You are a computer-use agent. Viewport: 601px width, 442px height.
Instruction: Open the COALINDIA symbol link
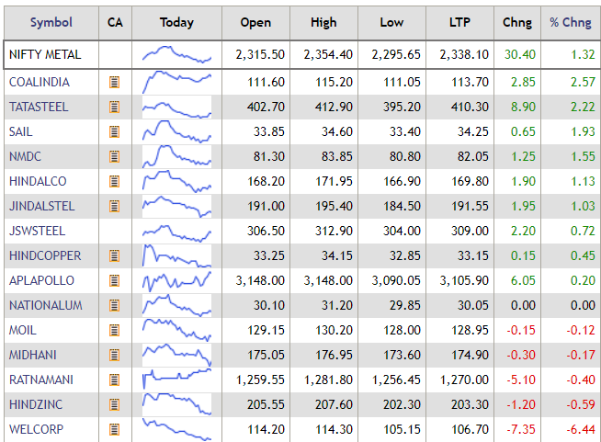click(40, 82)
